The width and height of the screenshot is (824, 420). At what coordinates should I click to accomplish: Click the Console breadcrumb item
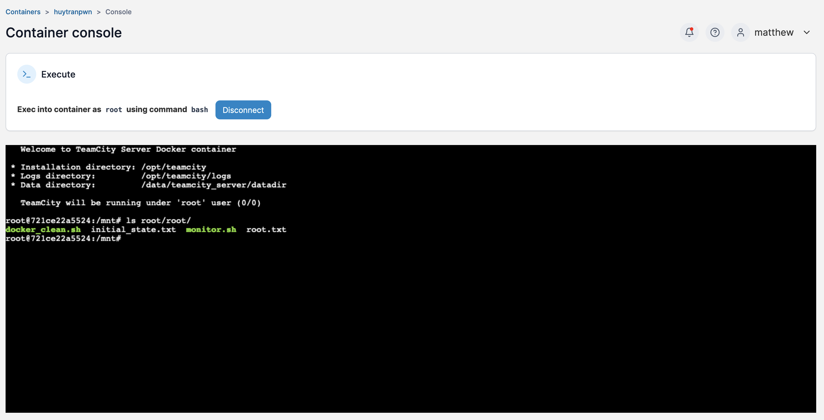[118, 12]
